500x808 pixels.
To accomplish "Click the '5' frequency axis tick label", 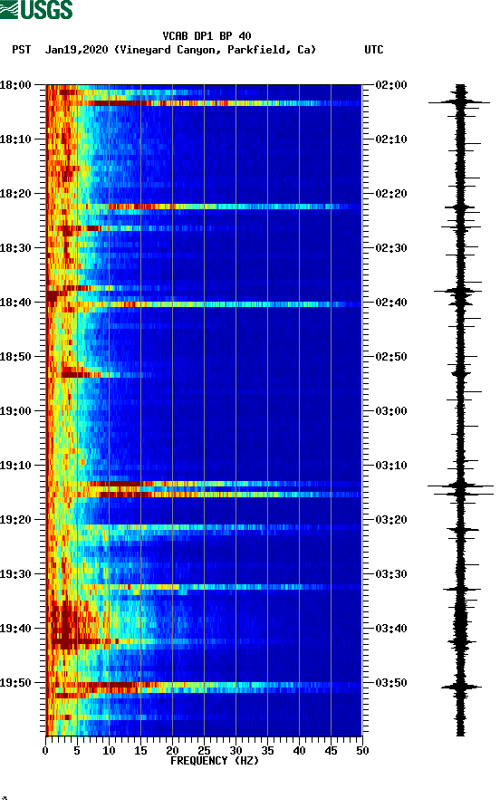I will point(77,751).
